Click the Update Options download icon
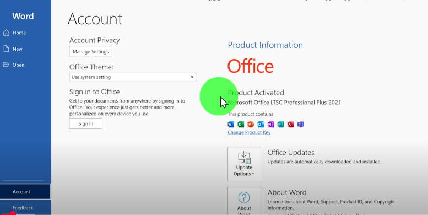This screenshot has width=428, height=215. coord(245,158)
